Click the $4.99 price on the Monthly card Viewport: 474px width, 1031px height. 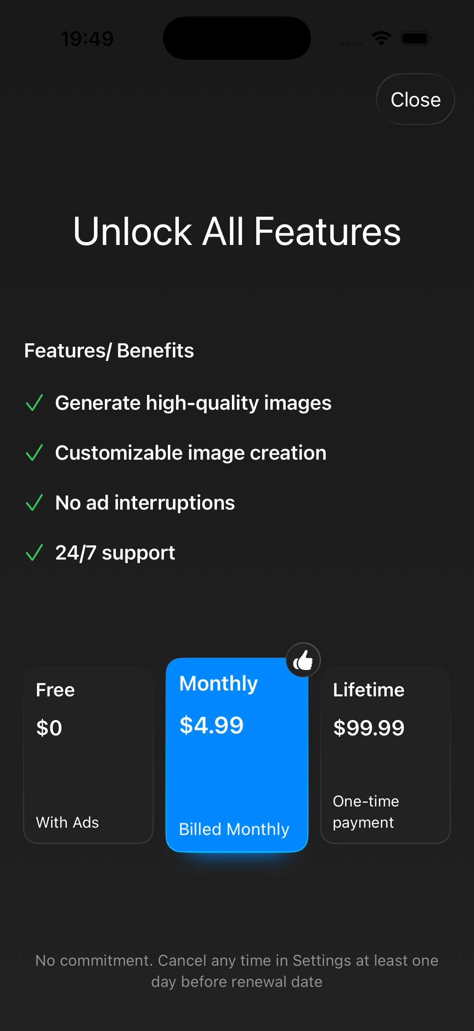[211, 724]
